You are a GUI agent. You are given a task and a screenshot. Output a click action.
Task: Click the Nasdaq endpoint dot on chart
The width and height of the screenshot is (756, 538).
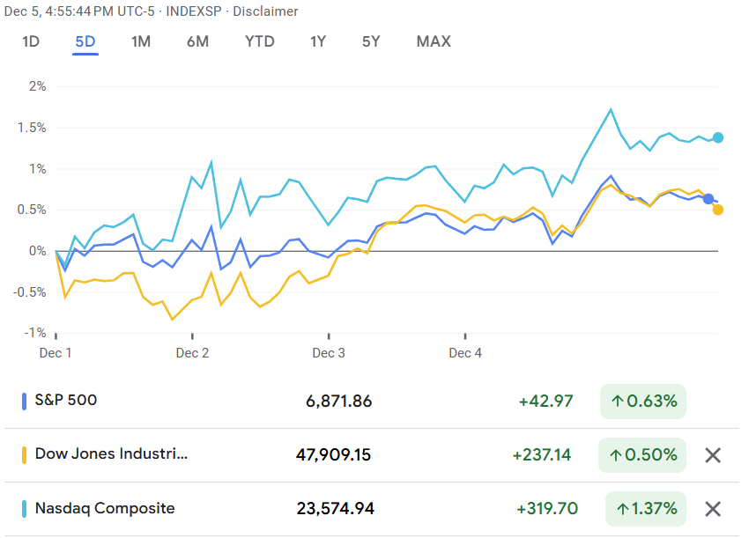pyautogui.click(x=718, y=137)
